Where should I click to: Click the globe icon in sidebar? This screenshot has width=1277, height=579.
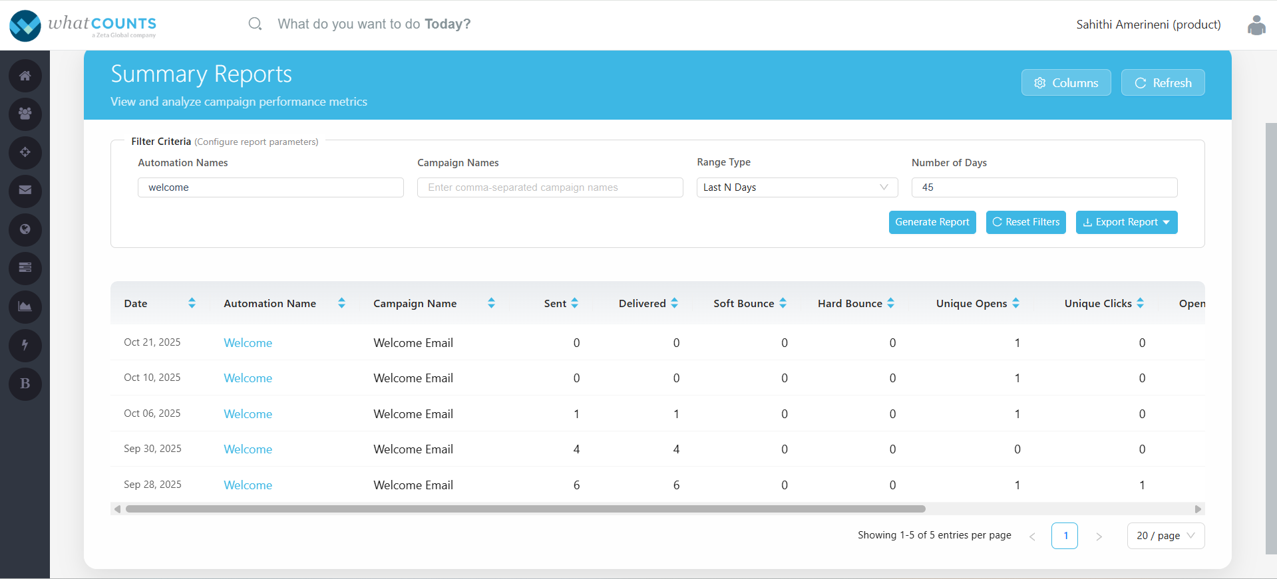pos(25,229)
